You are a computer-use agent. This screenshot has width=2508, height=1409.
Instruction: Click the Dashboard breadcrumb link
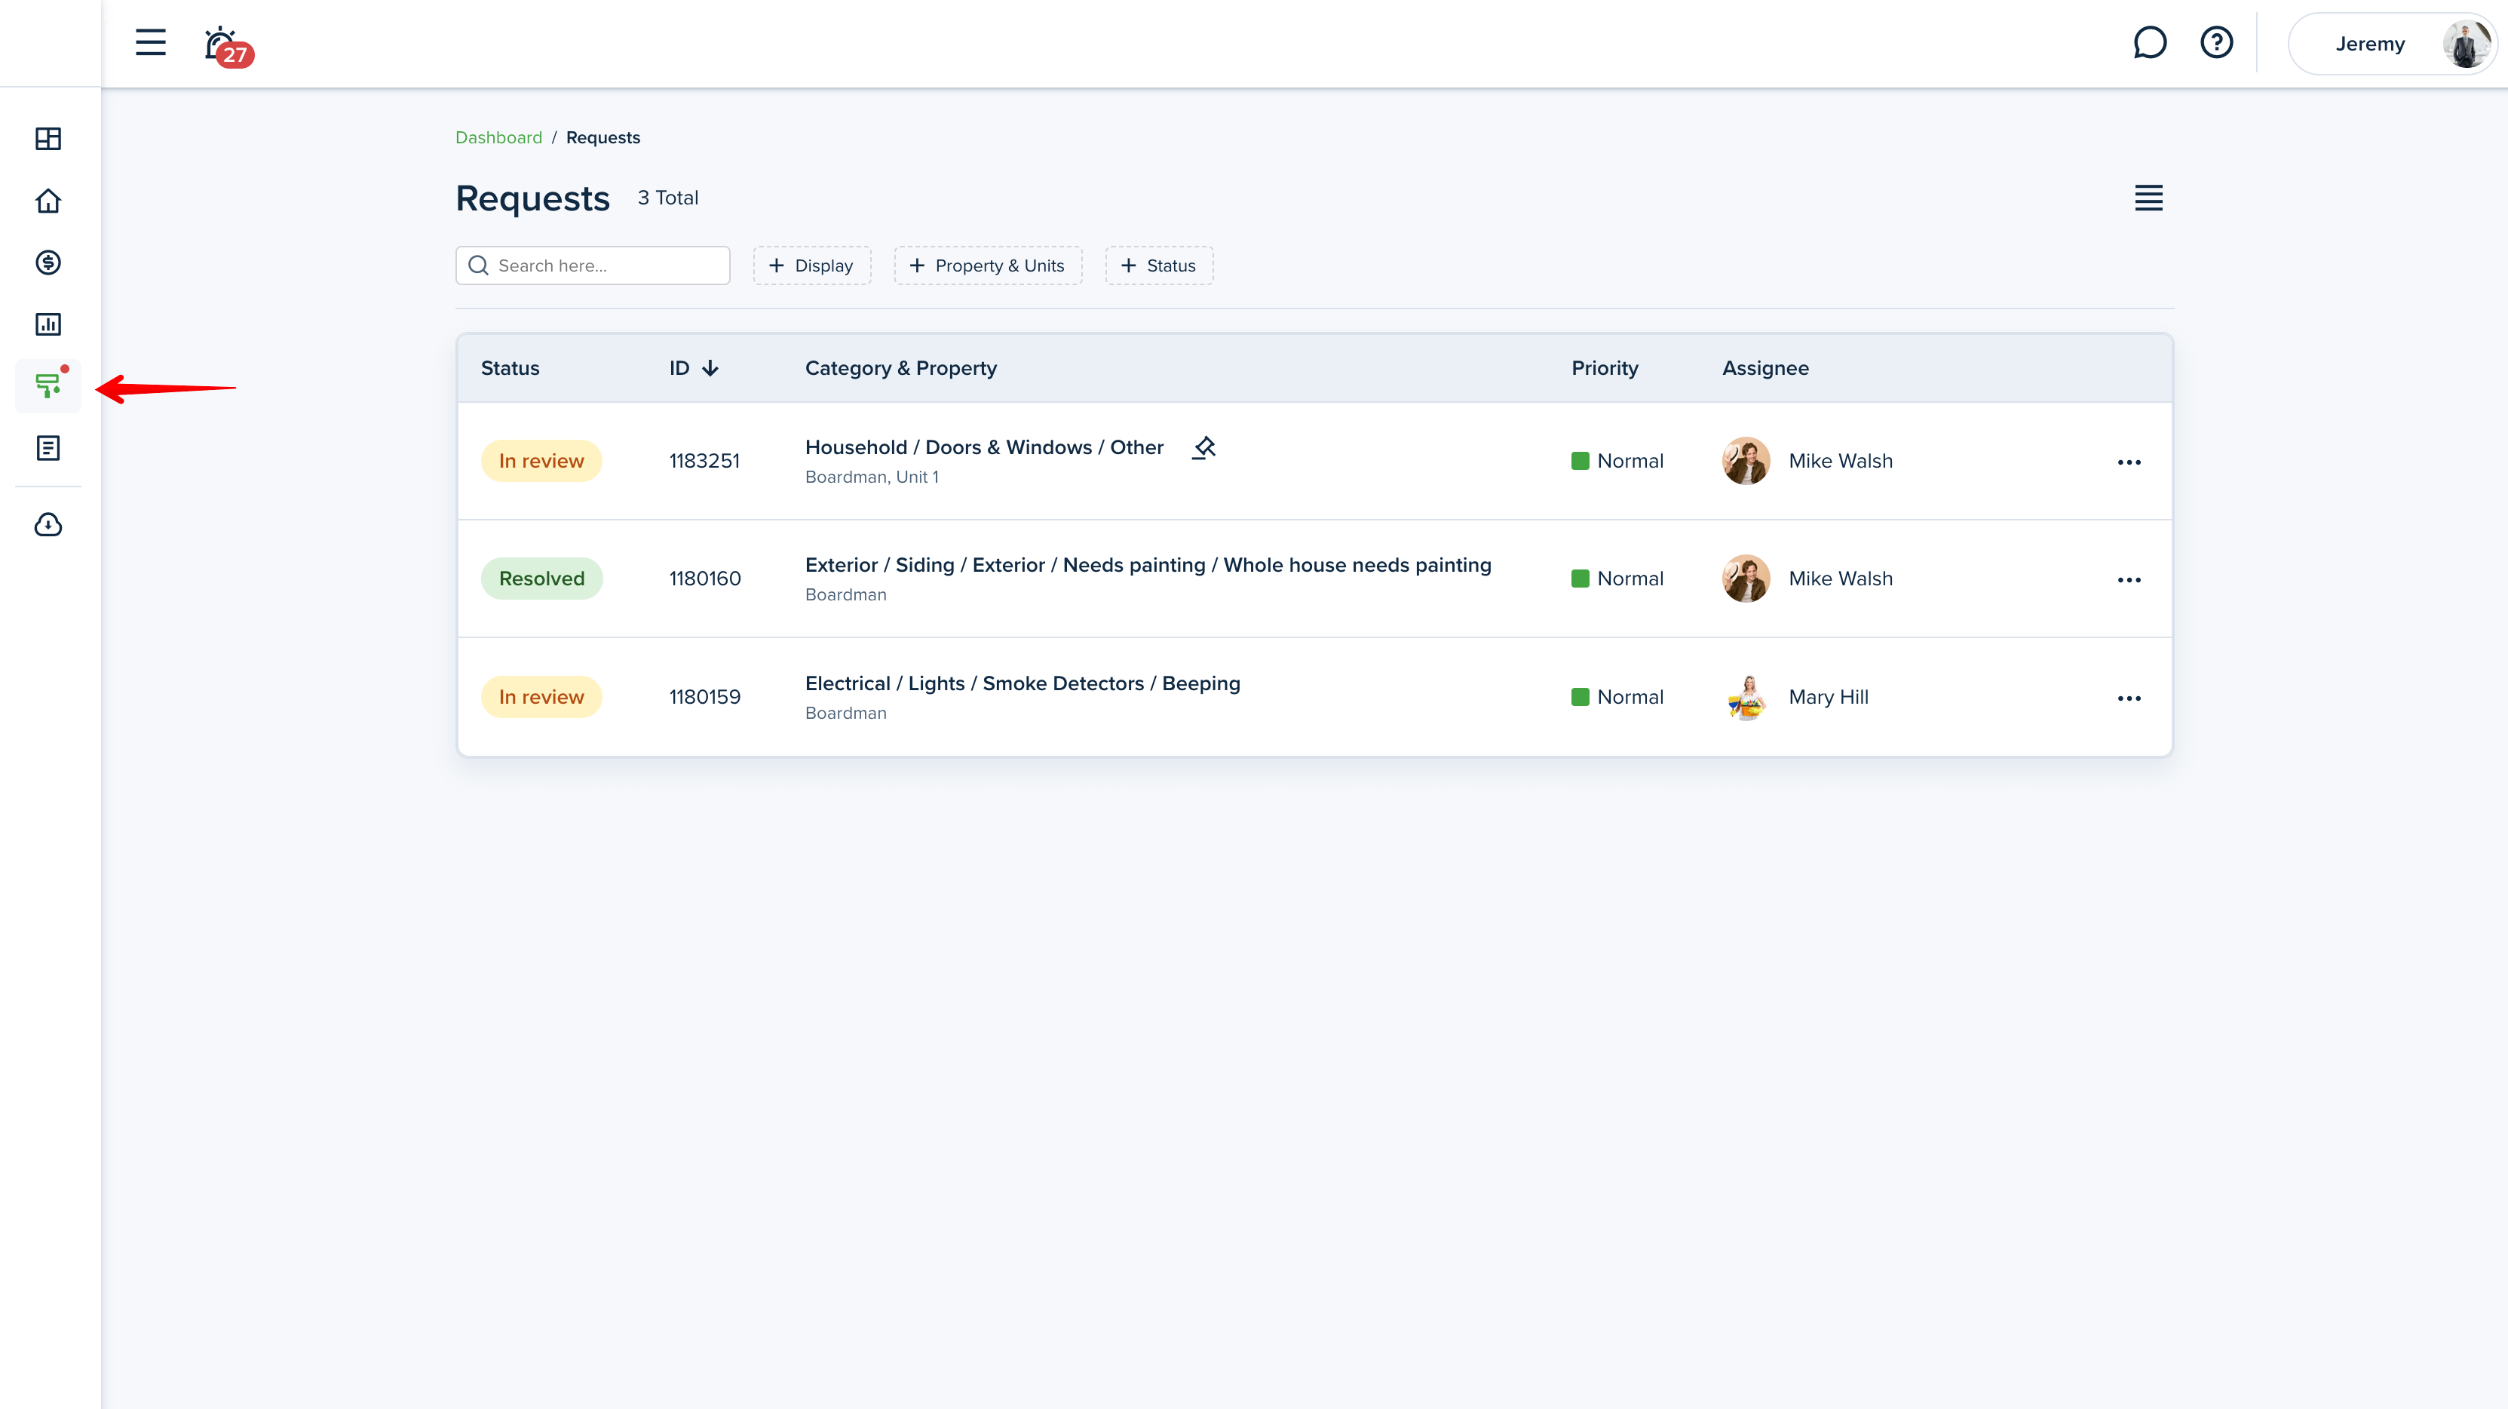coord(498,137)
